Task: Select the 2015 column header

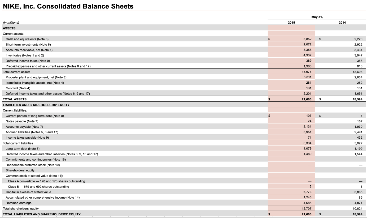Action: point(291,22)
